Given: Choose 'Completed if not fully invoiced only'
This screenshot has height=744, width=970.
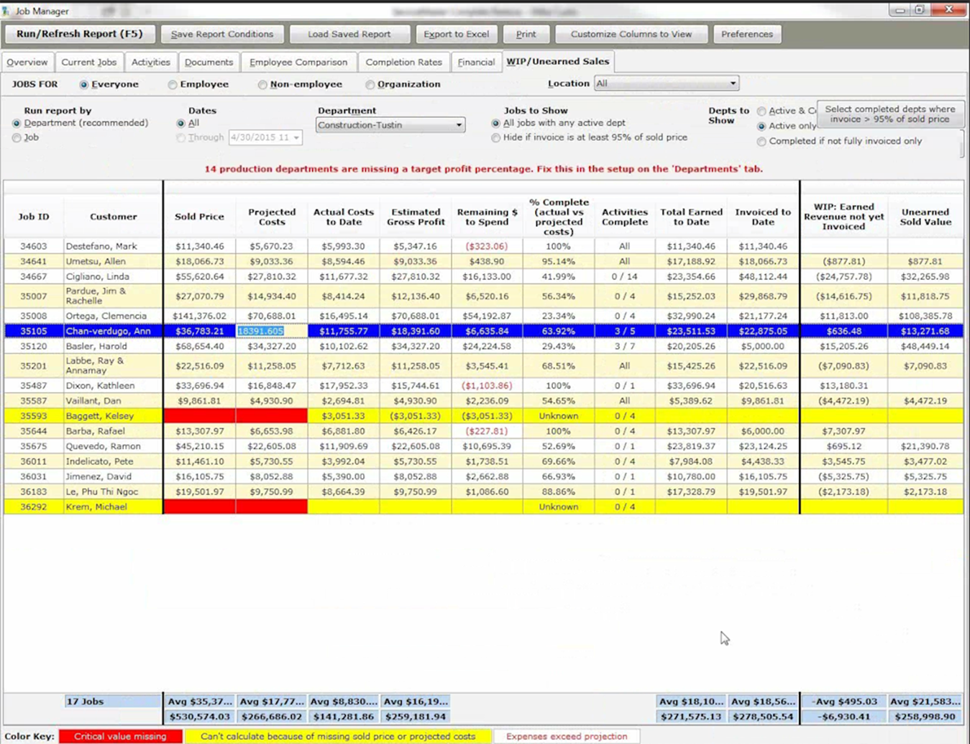Looking at the screenshot, I should (x=761, y=142).
